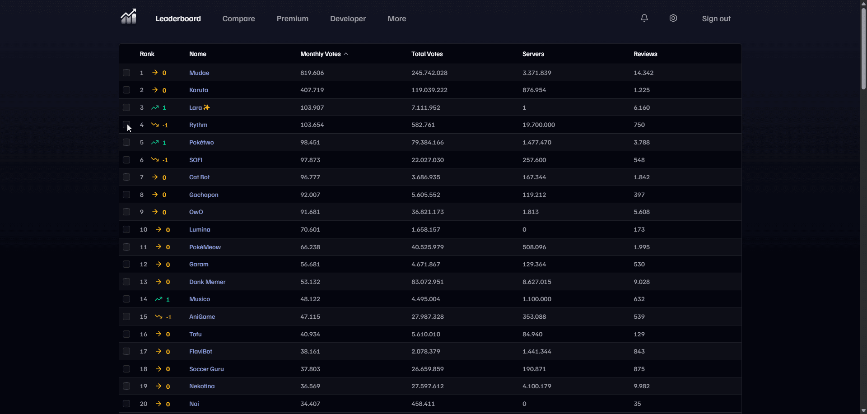Open the Compare page from the menu
This screenshot has height=414, width=867.
238,19
